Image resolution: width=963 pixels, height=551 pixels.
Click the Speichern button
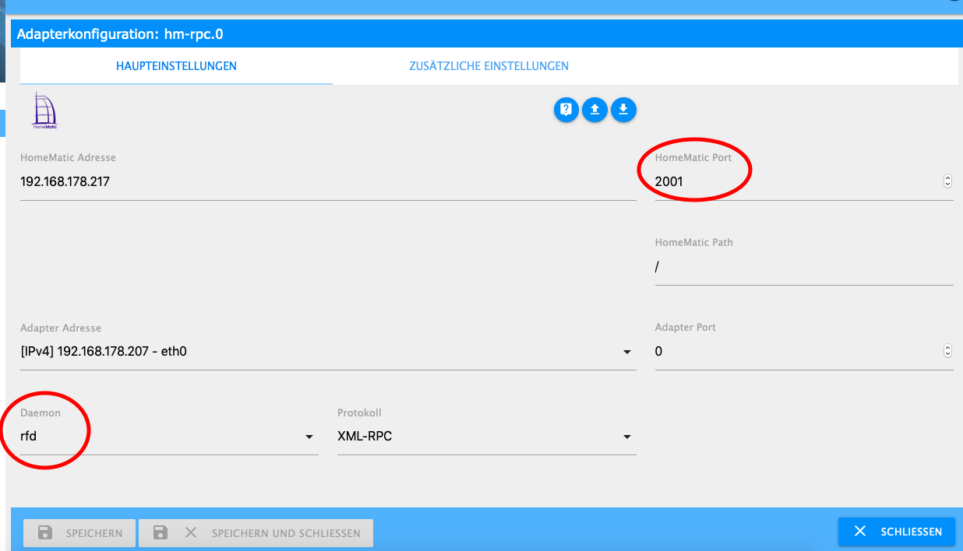79,533
